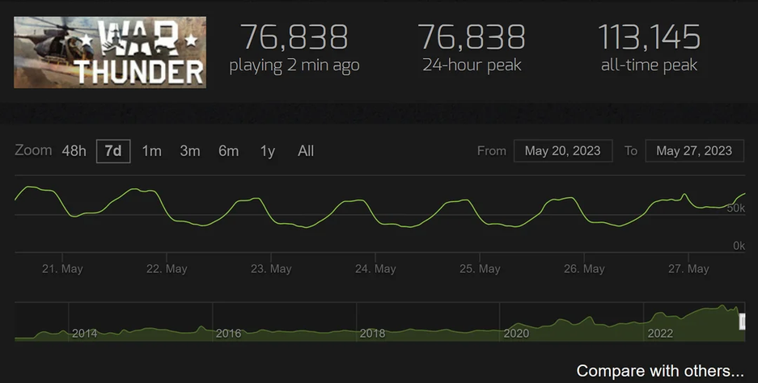
Task: Click the 24. May axis label
Action: 375,269
